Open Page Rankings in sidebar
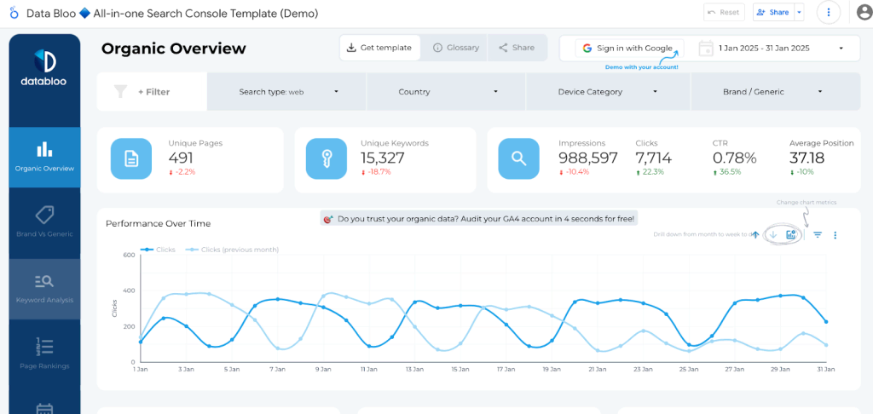Screen dimensions: 873x414 pyautogui.click(x=44, y=354)
